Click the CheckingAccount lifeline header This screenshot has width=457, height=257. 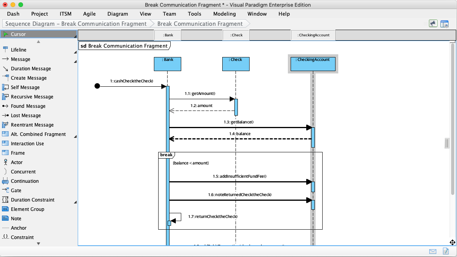click(312, 64)
